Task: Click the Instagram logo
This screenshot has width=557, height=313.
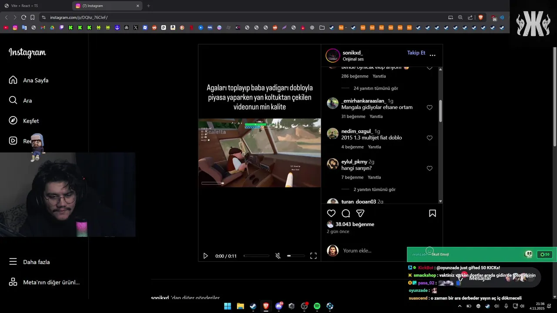Action: tap(27, 53)
